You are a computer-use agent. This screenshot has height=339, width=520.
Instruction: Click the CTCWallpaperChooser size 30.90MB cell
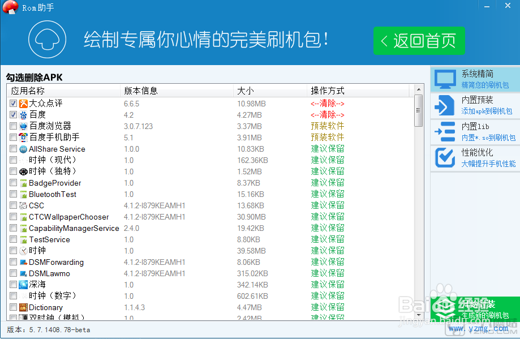pos(251,217)
